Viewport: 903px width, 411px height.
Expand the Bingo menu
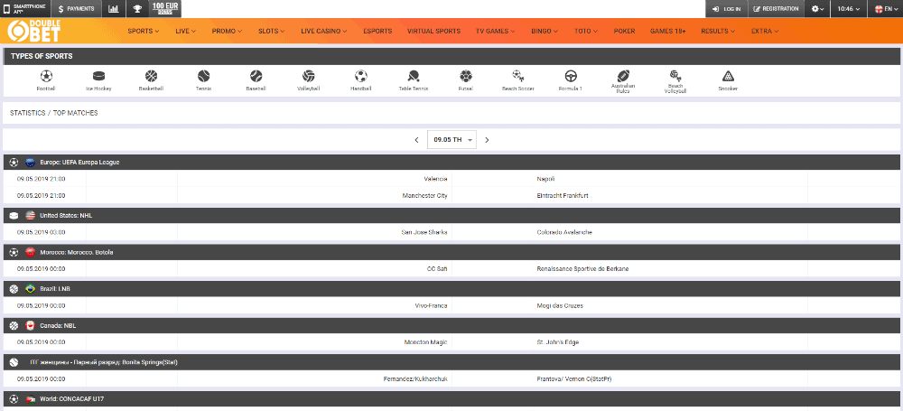coord(545,31)
